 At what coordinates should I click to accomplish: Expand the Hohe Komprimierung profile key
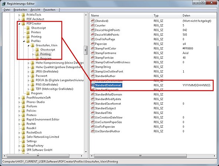click(29, 63)
